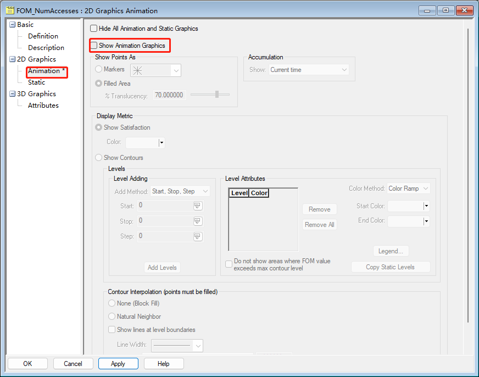Collapse the 2D Graphics tree node
Screen dimensions: 479x377
tap(12, 59)
